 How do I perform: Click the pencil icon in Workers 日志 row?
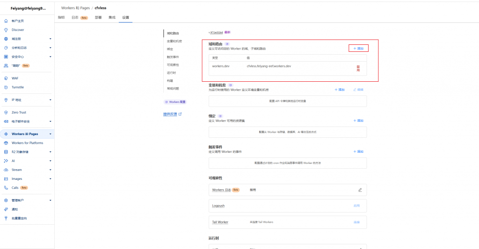coord(360,190)
